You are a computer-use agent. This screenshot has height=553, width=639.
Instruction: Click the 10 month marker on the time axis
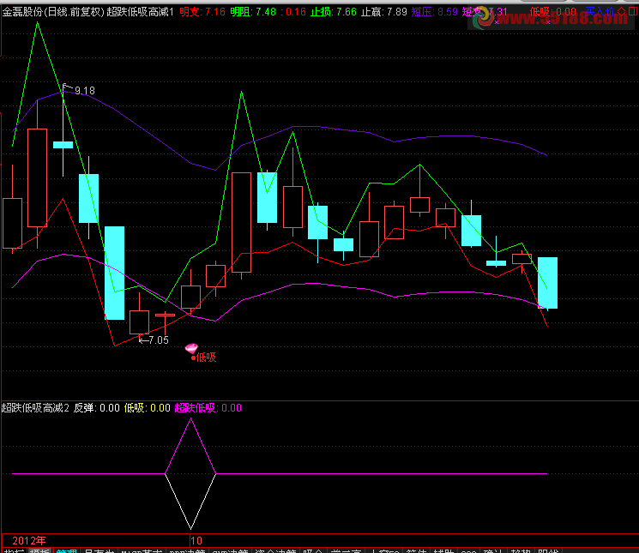196,540
